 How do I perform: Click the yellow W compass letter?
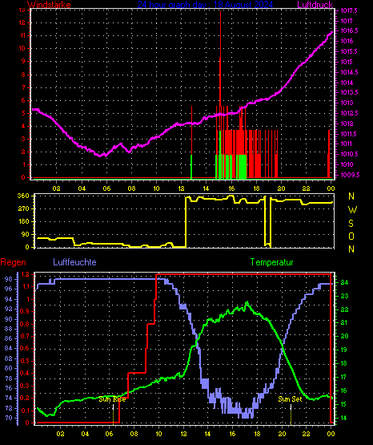pyautogui.click(x=352, y=210)
